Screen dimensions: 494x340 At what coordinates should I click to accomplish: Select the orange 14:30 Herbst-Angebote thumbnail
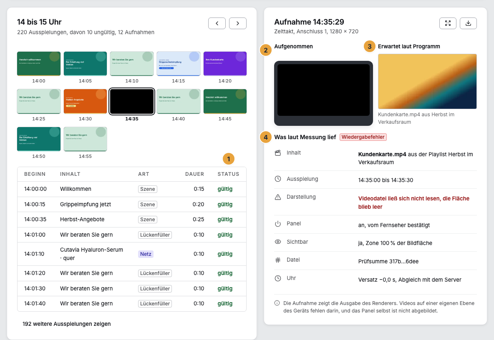point(86,101)
